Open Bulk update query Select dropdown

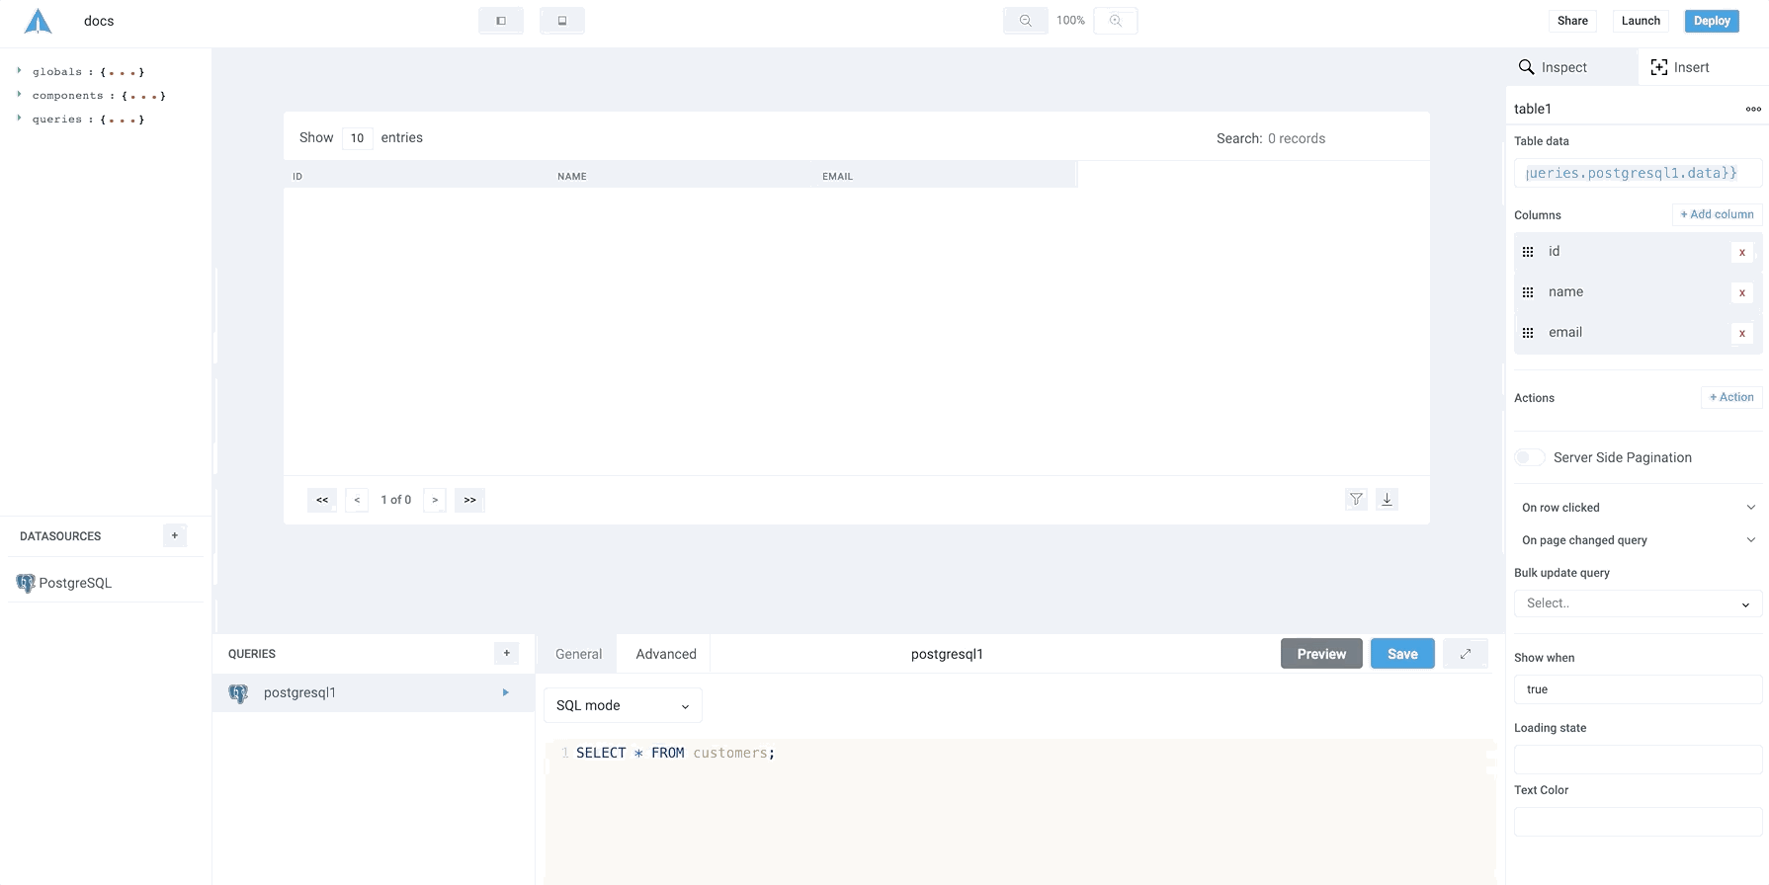pyautogui.click(x=1637, y=603)
